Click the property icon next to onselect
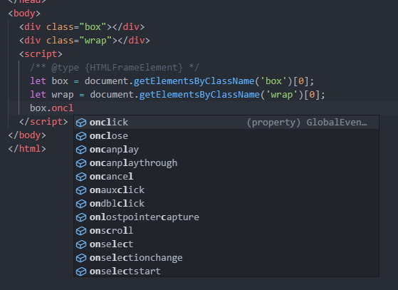 pos(81,244)
